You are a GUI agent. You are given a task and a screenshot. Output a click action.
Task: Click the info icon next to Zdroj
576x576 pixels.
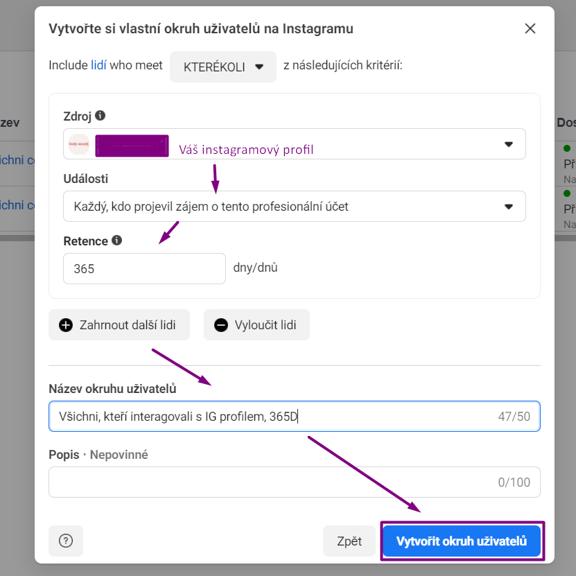click(x=101, y=116)
